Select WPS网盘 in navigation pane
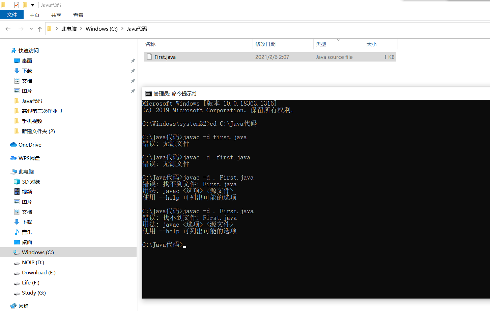Image resolution: width=490 pixels, height=311 pixels. click(29, 158)
